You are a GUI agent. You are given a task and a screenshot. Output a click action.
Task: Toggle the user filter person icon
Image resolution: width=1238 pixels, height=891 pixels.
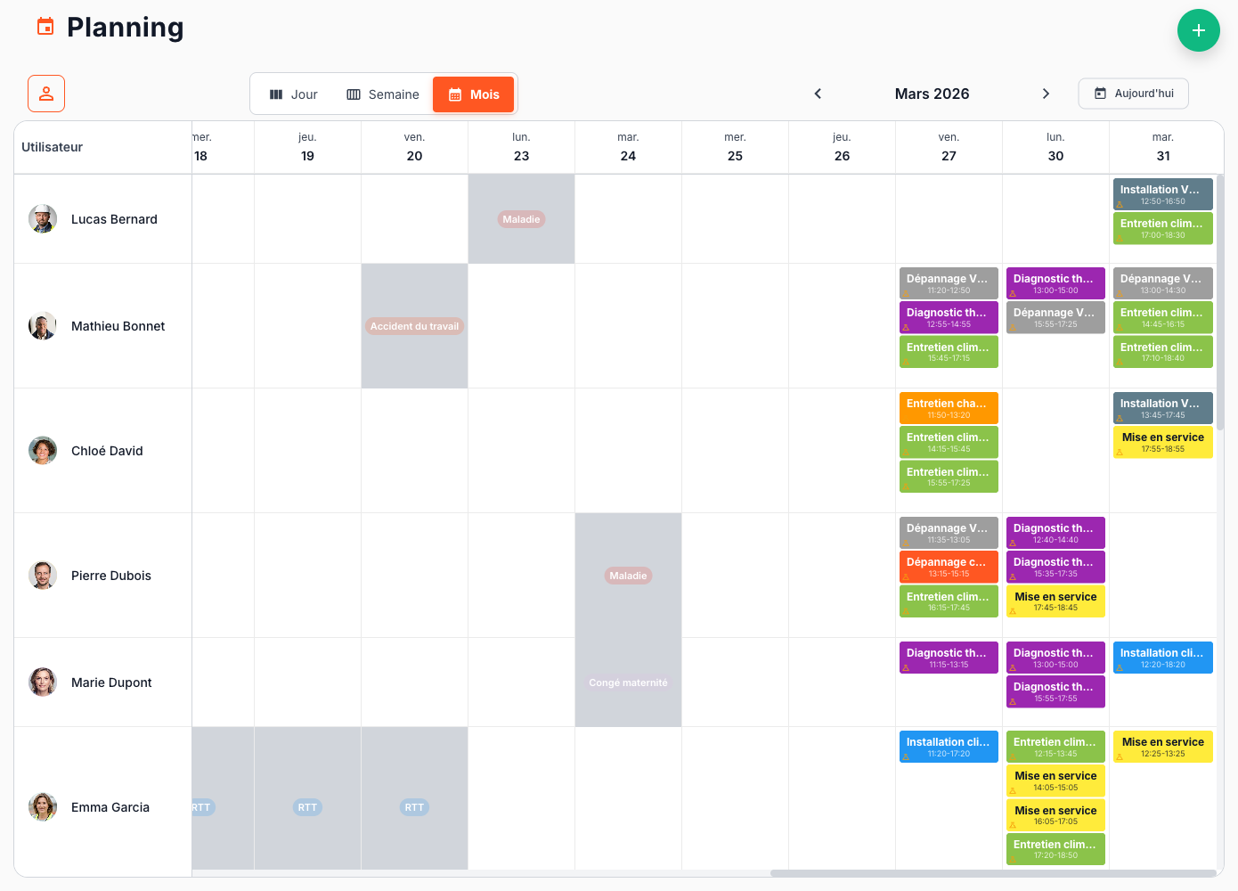point(45,93)
